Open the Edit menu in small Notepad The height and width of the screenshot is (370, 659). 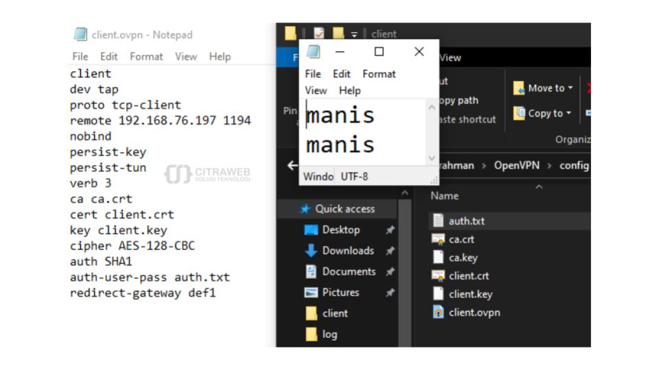(341, 74)
